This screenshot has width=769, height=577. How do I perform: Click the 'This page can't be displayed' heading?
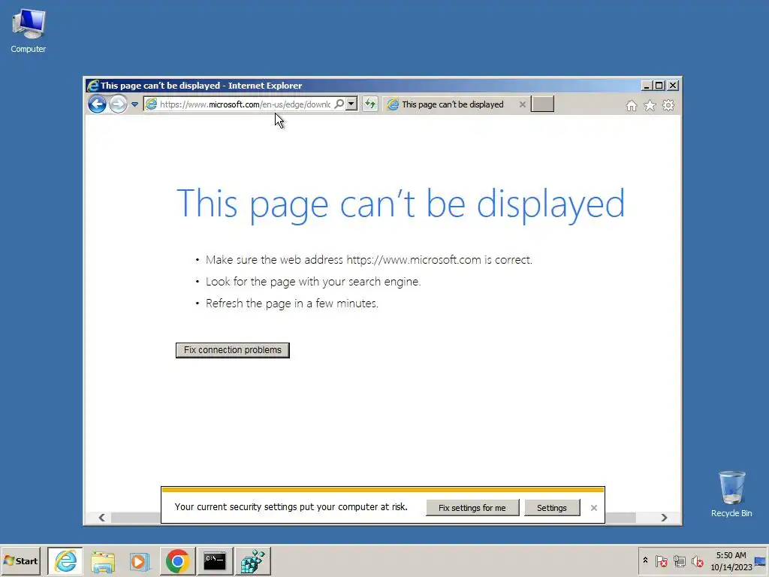click(x=401, y=204)
